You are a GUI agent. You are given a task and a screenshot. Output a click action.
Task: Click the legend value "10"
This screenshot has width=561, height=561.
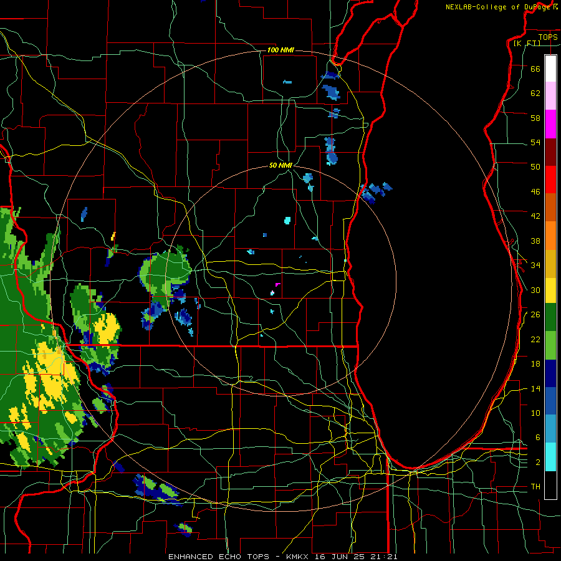tap(535, 413)
